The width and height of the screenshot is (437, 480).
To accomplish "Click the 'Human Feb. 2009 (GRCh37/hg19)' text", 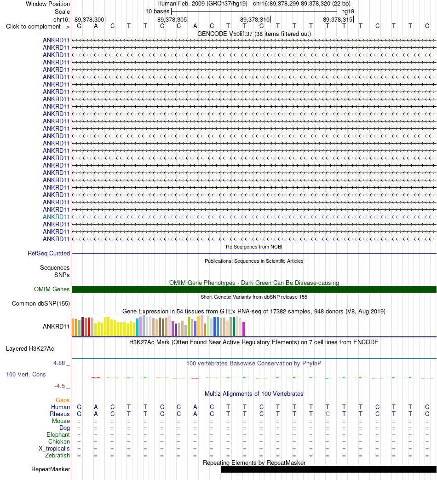I will (202, 4).
